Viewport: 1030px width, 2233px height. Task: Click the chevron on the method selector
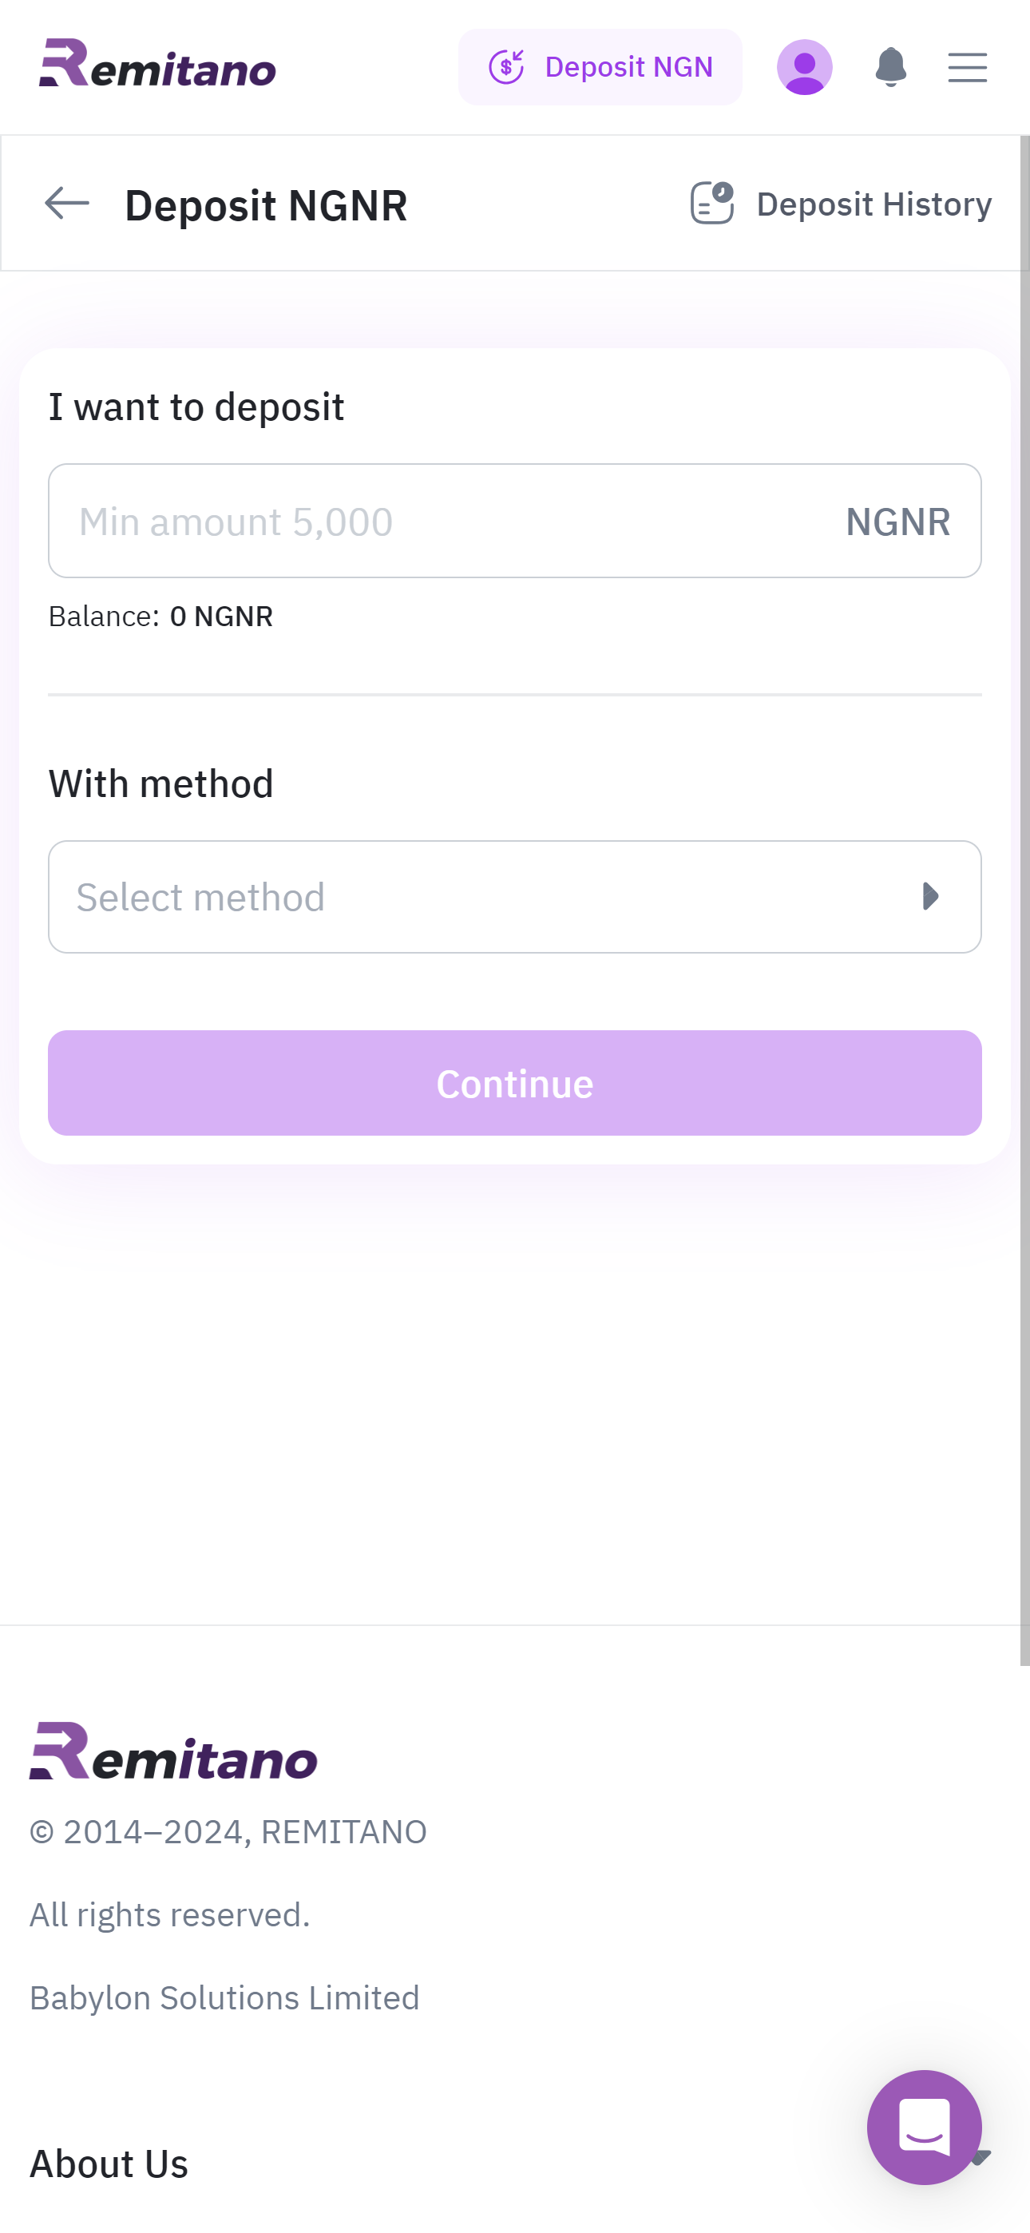(930, 896)
